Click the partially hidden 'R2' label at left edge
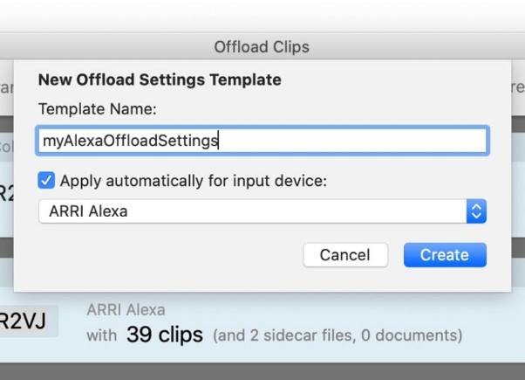This screenshot has height=380, width=525. 7,193
